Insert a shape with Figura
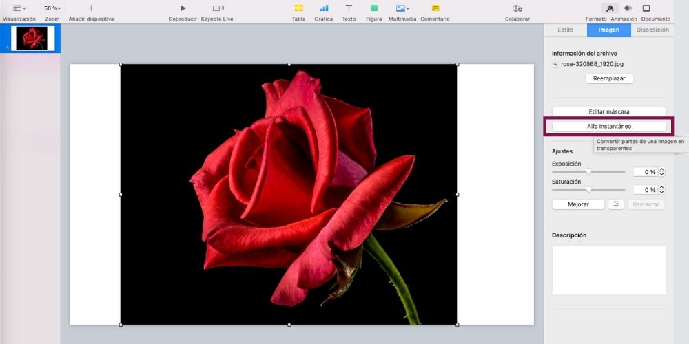Viewport: 689px width, 344px height. point(374,8)
